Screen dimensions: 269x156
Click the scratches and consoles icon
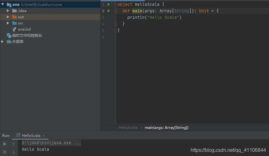[9, 36]
